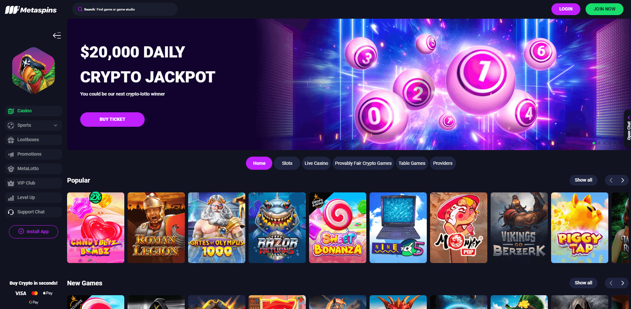Open Support Chat headset icon

point(11,212)
